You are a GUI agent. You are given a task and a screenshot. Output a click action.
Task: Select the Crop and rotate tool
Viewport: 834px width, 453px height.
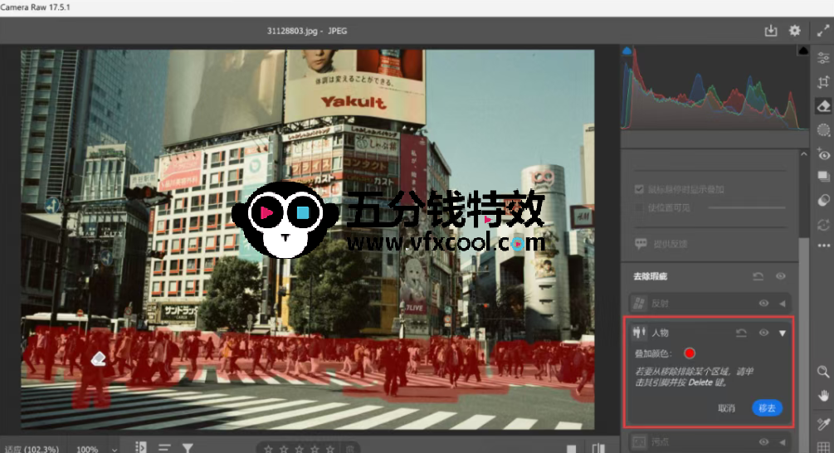coord(823,82)
